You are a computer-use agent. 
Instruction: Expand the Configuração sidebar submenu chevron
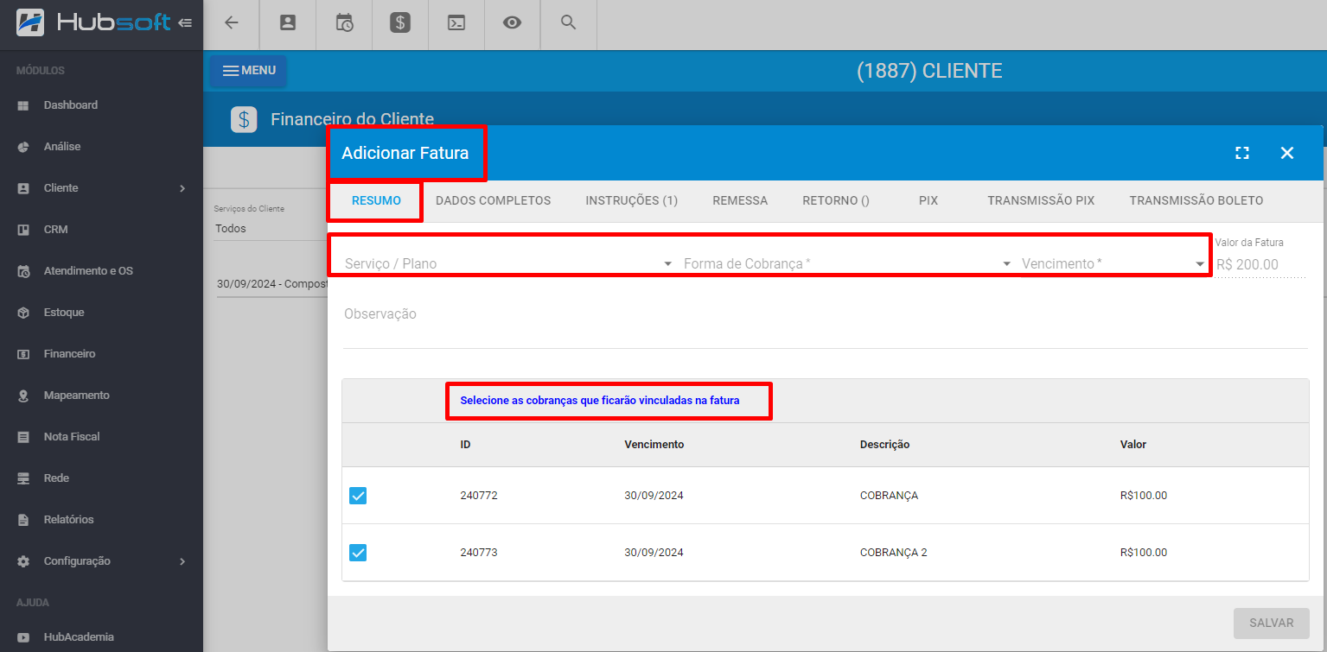point(182,561)
